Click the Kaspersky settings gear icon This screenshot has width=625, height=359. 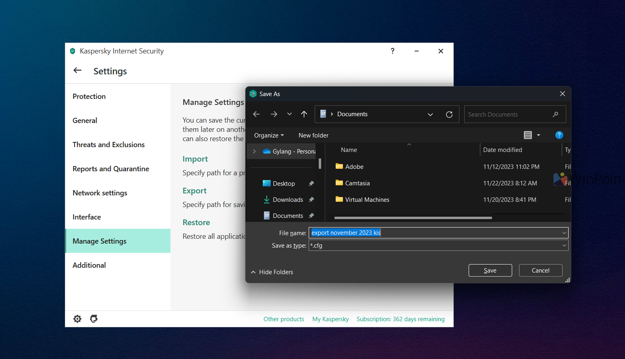pyautogui.click(x=77, y=319)
